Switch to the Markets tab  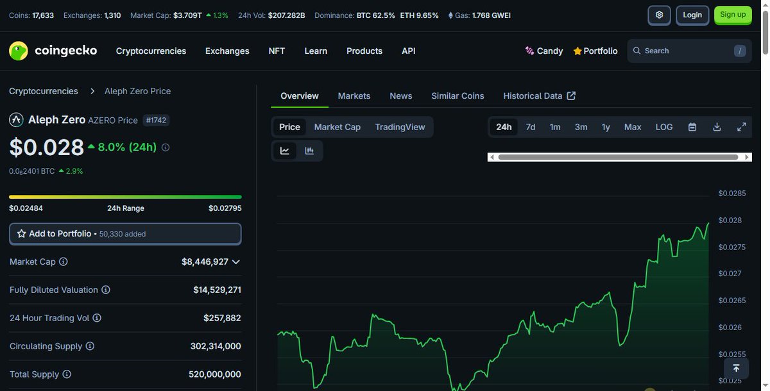354,96
